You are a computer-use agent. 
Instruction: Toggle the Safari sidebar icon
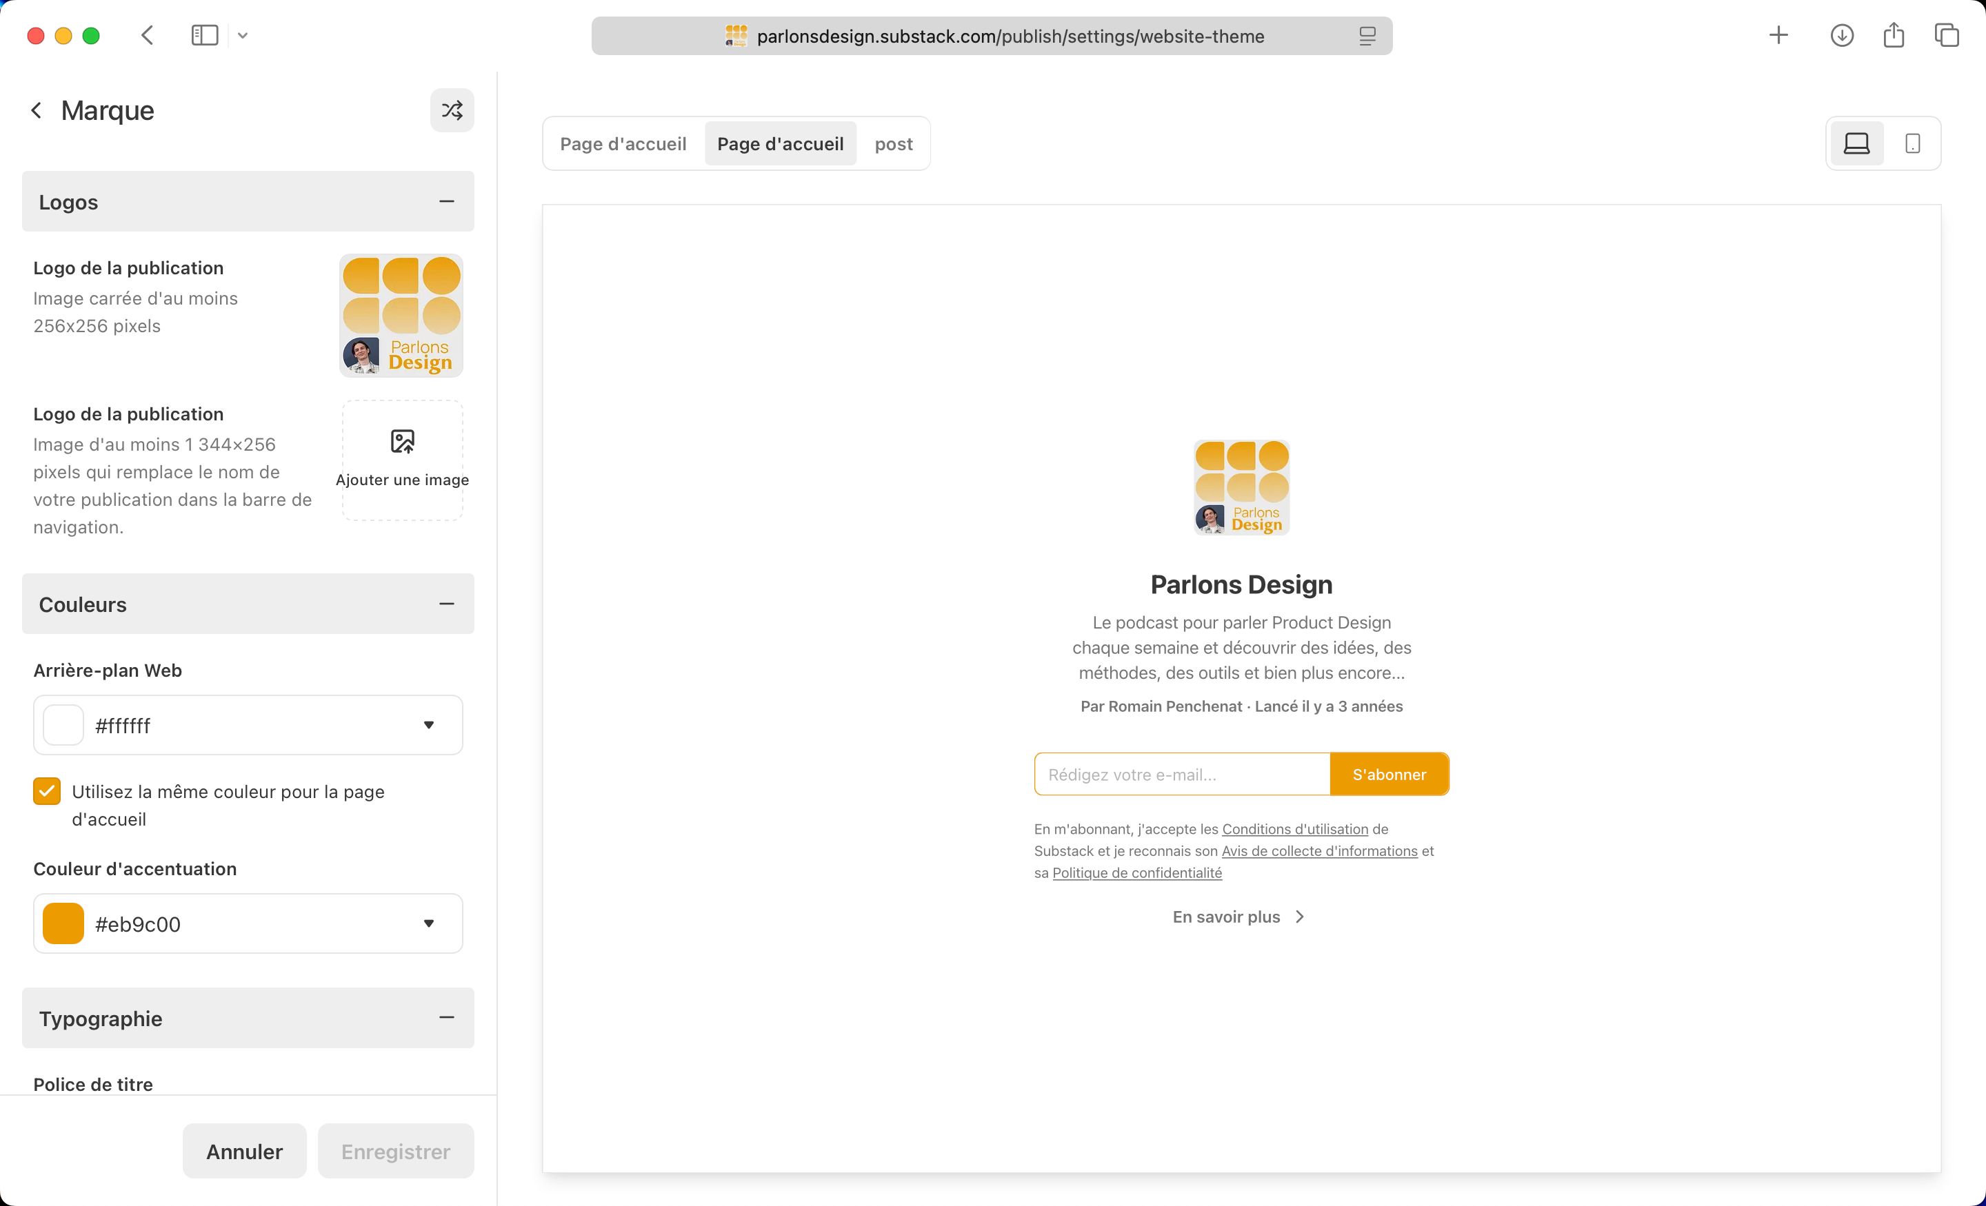[x=205, y=35]
